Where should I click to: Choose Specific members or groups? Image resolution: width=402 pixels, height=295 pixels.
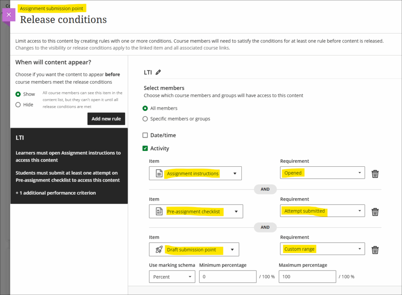point(145,119)
